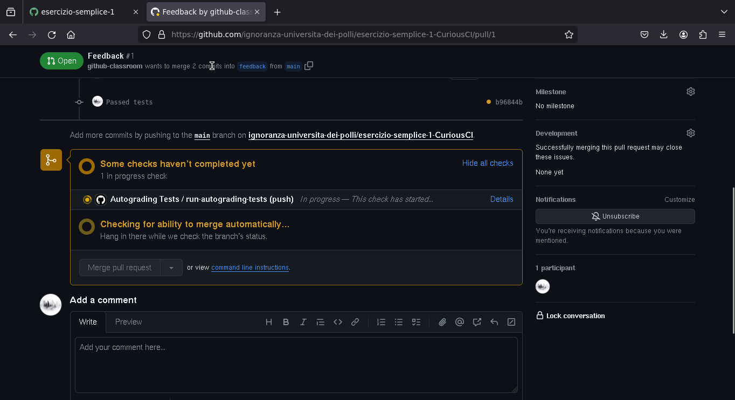Insert unordered bullet list in comment
The image size is (735, 400).
[x=399, y=322]
